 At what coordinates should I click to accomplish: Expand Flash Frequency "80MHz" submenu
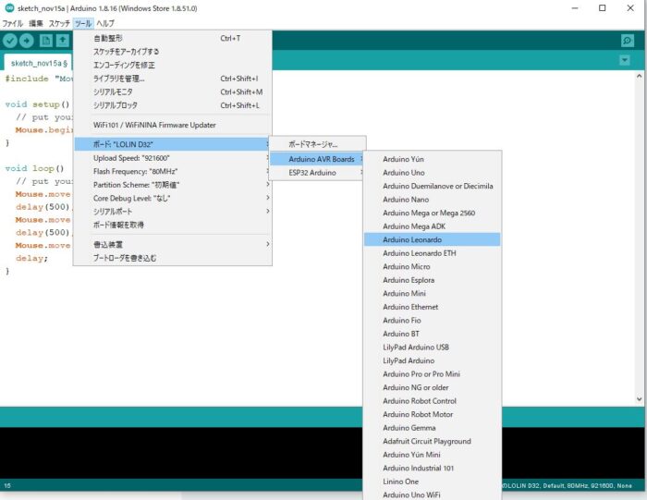tap(173, 171)
